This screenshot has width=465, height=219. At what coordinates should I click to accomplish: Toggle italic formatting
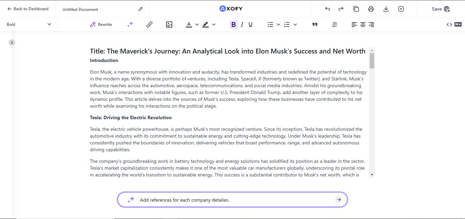click(x=242, y=25)
